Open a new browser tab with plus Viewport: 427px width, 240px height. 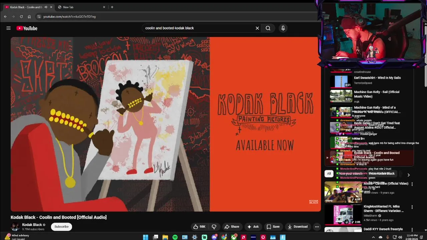112,7
